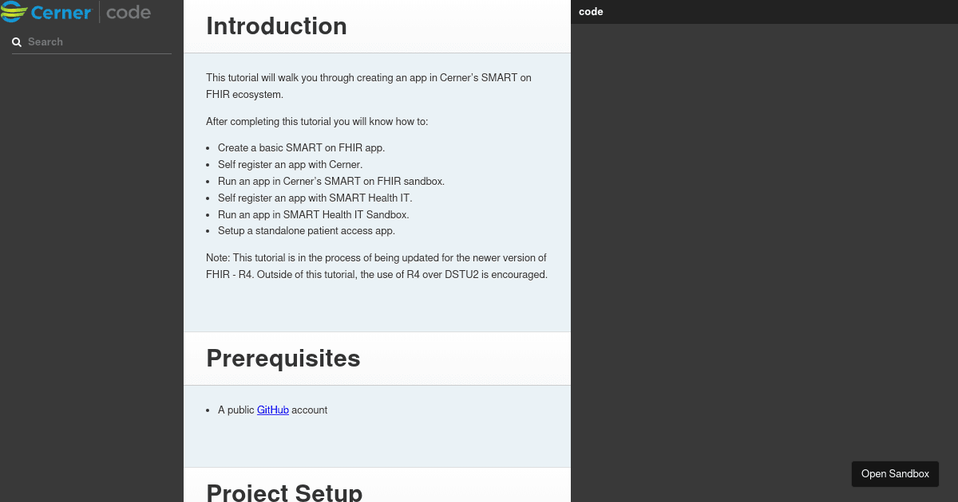Click the standalone patient access app bullet
Viewport: 958px width, 502px height.
306,230
